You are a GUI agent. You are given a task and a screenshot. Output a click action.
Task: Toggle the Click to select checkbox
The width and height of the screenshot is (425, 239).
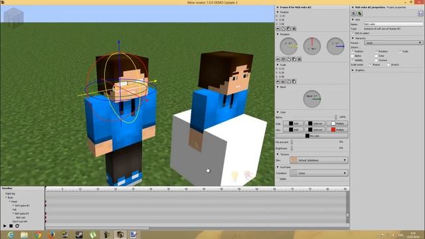pyautogui.click(x=353, y=33)
